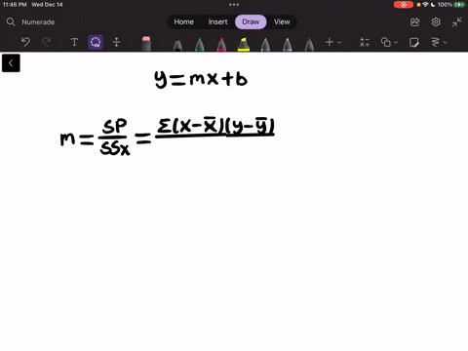The height and width of the screenshot is (351, 468).
Task: Pick the eraser tool
Action: coord(146,43)
